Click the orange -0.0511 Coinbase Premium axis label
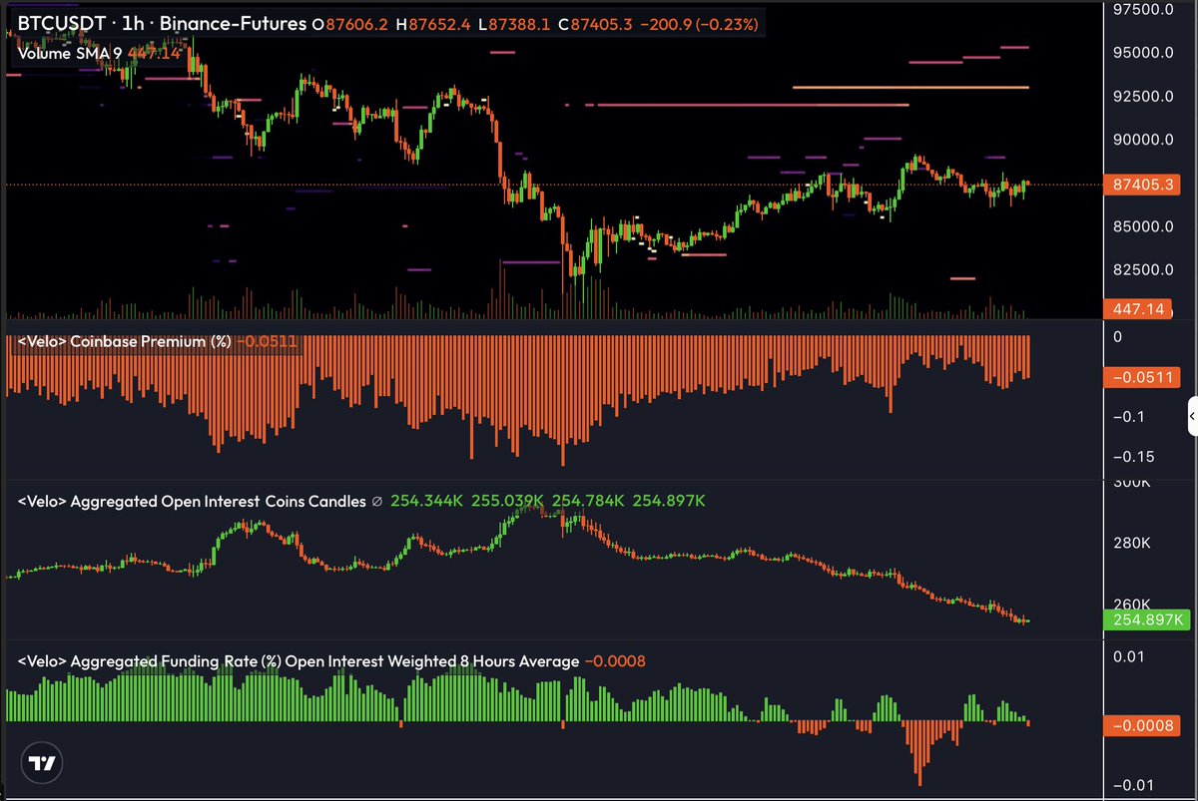This screenshot has height=801, width=1198. pos(1142,377)
